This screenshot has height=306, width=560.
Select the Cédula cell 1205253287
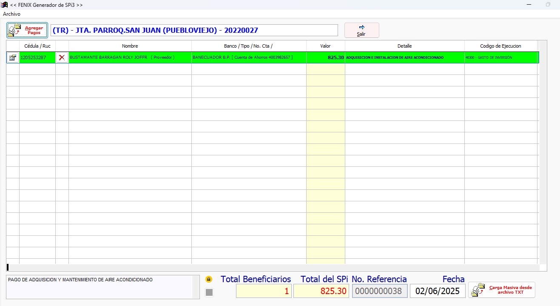tap(37, 57)
